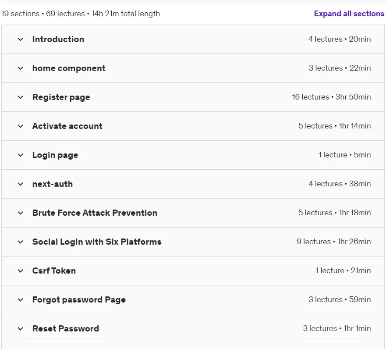Select Social Login with Six Platforms heading
Viewport: 386px width, 349px height.
click(97, 242)
